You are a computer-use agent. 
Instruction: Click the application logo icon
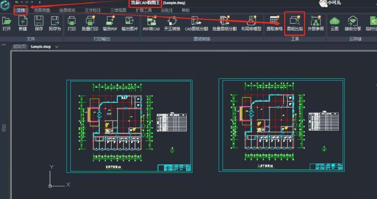pyautogui.click(x=5, y=5)
